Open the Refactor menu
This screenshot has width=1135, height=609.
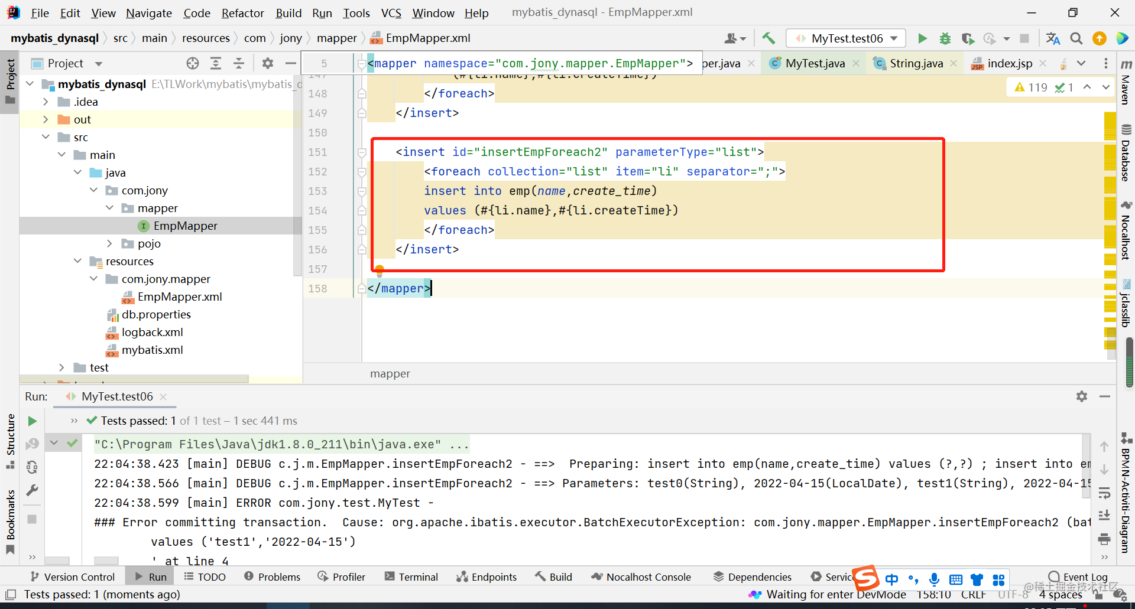242,12
